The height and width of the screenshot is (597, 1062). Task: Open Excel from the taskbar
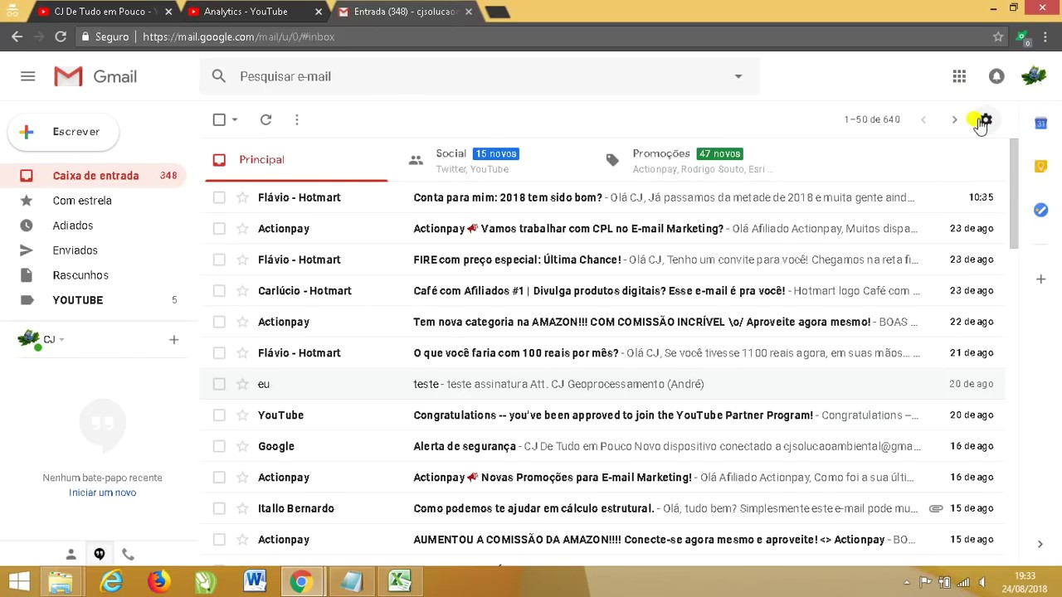[399, 582]
